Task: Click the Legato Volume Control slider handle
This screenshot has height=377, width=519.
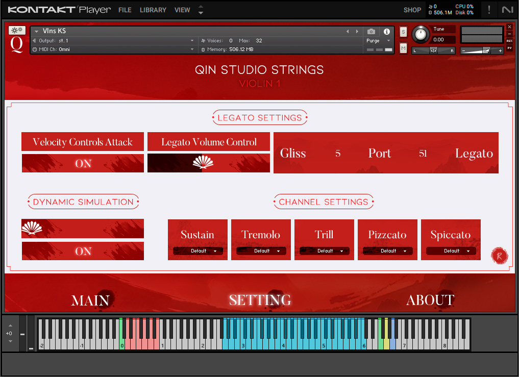Action: coord(203,162)
